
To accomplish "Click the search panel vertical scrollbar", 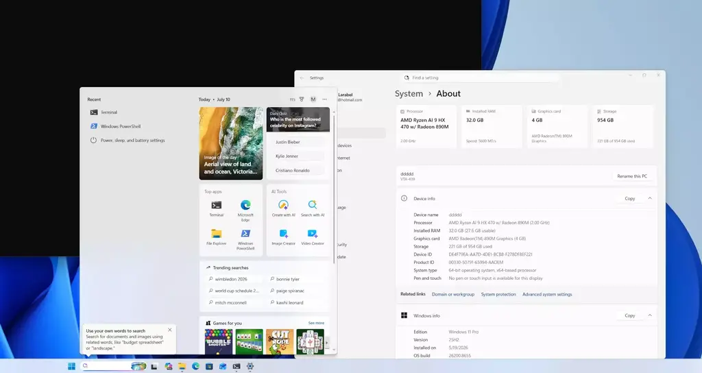I will click(x=334, y=188).
